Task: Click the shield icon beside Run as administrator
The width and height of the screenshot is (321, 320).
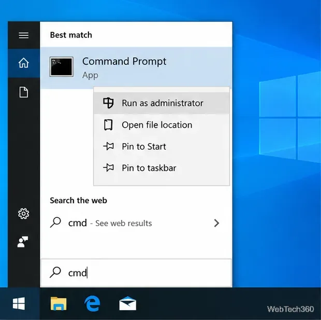Action: pyautogui.click(x=108, y=103)
